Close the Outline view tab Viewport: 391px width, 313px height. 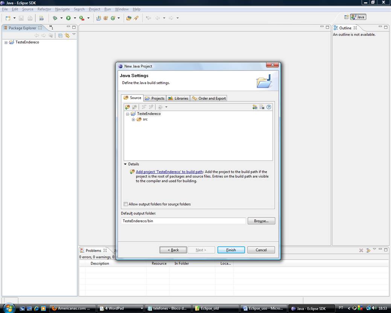pyautogui.click(x=355, y=28)
